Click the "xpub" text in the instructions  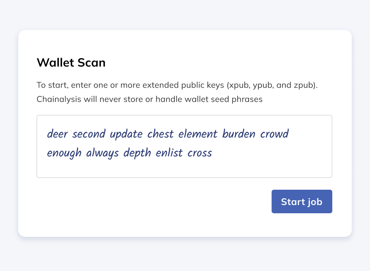[240, 85]
